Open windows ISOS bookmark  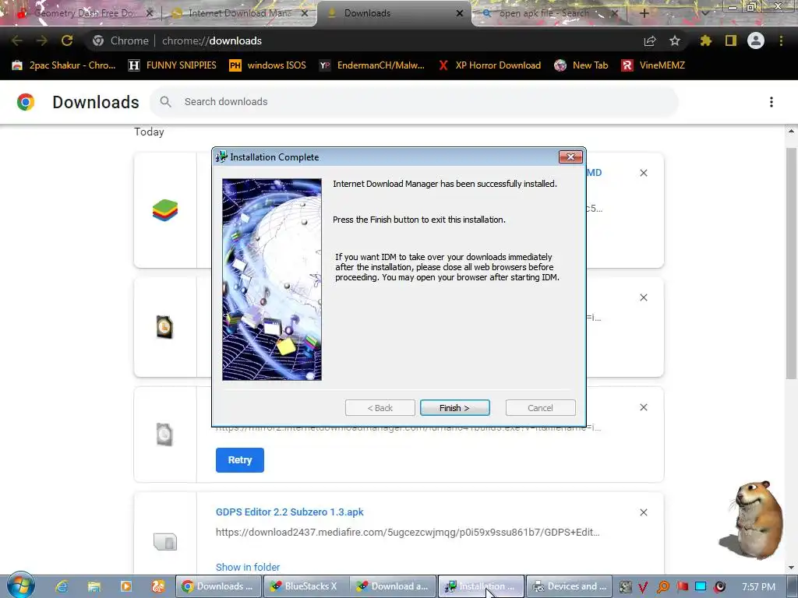tap(268, 65)
